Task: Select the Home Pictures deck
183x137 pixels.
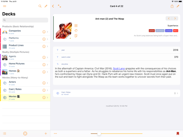Action: 25,65
